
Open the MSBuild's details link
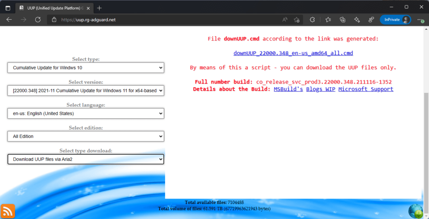point(288,89)
